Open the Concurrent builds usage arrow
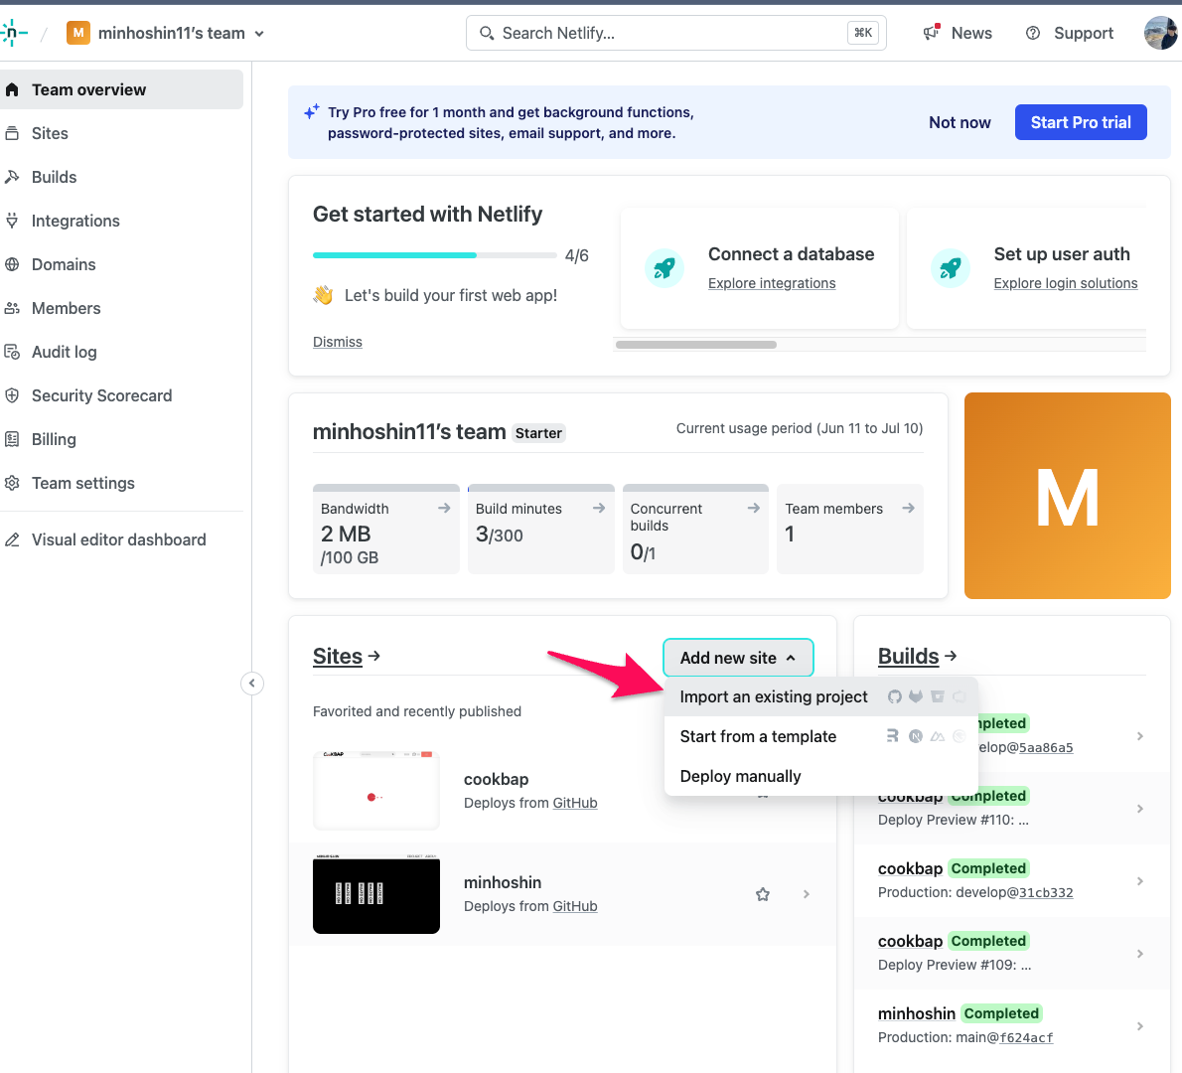1182x1073 pixels. coord(753,509)
